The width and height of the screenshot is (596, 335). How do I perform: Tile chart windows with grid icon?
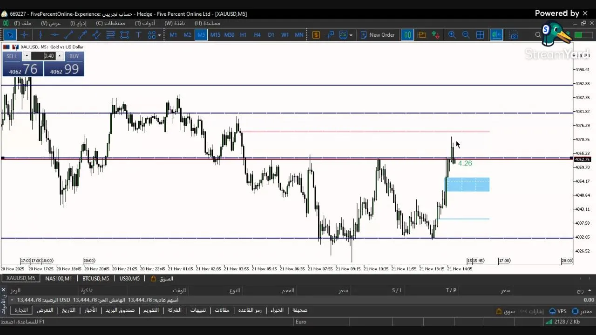pos(481,35)
